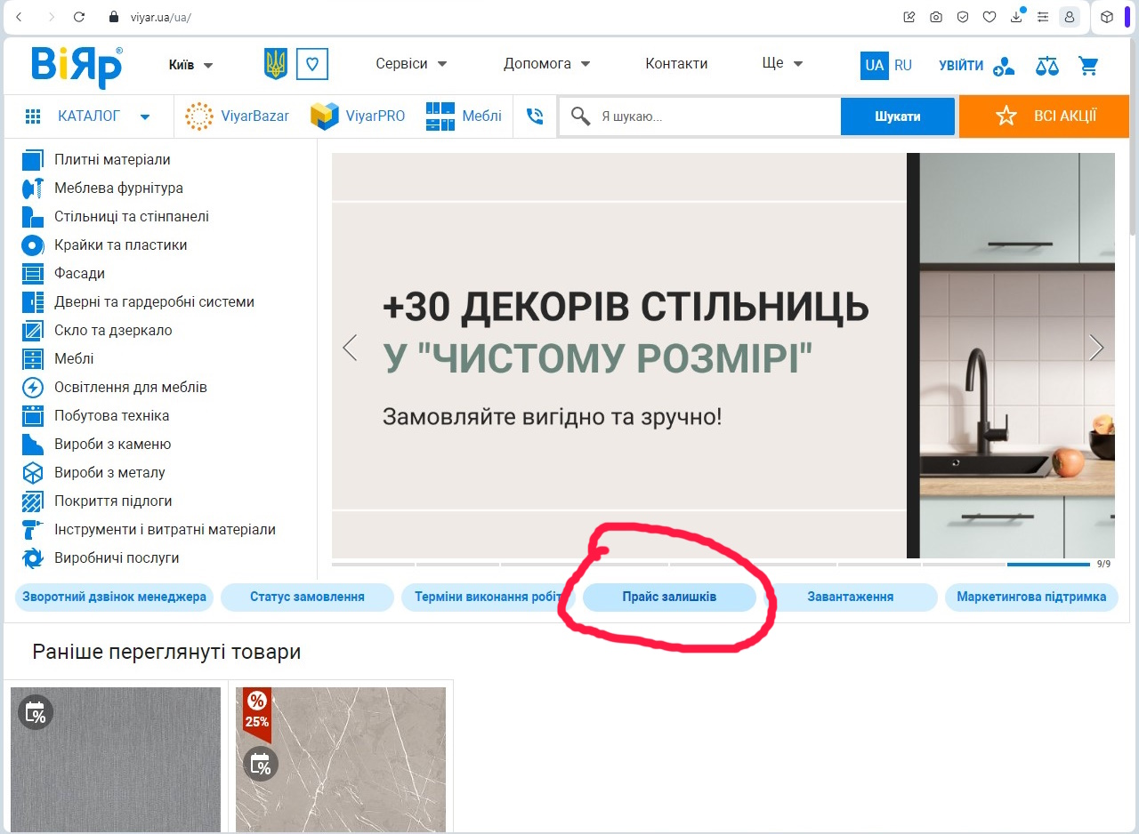
Task: Click the Прайс залишків button
Action: [x=669, y=597]
